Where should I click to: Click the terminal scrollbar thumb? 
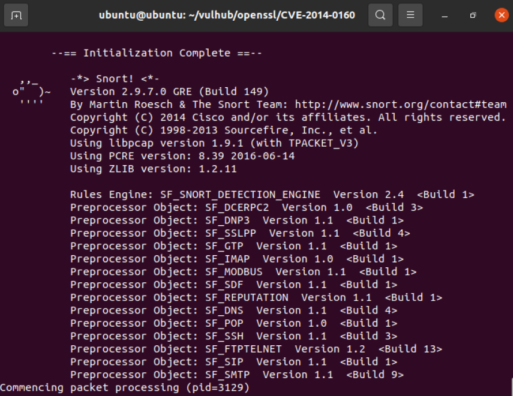tap(511, 386)
